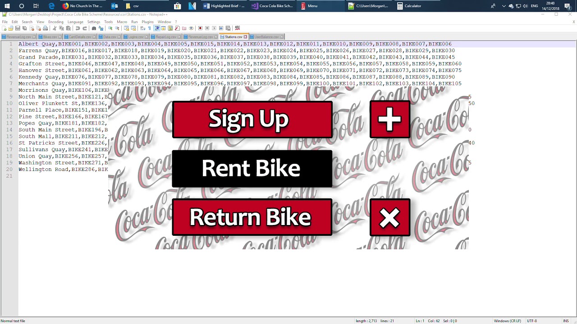Close the Stations.csv tab
The image size is (577, 324).
click(x=245, y=37)
